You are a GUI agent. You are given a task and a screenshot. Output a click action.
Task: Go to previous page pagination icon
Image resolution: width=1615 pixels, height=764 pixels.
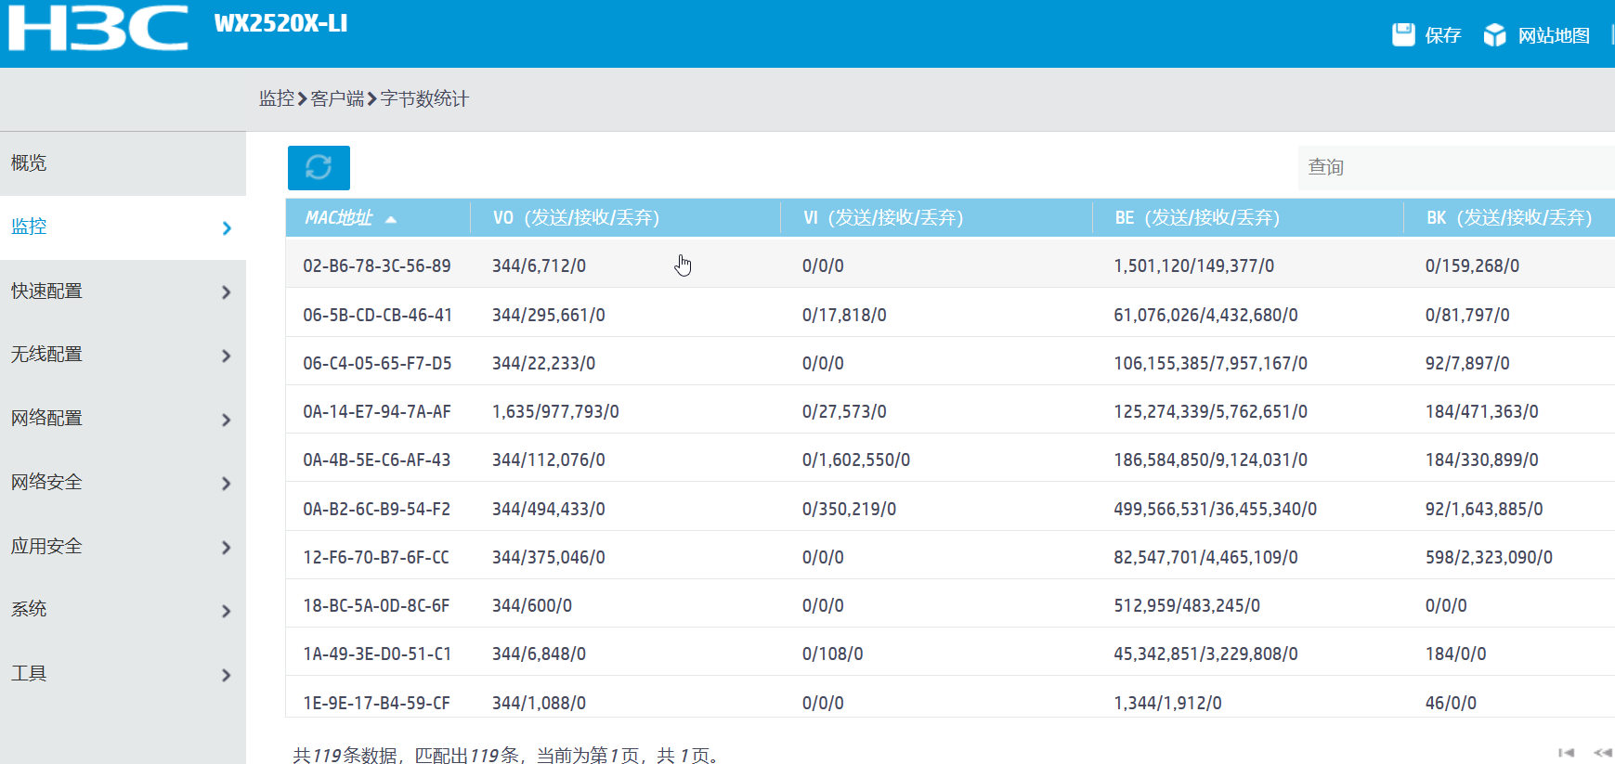pyautogui.click(x=1602, y=753)
